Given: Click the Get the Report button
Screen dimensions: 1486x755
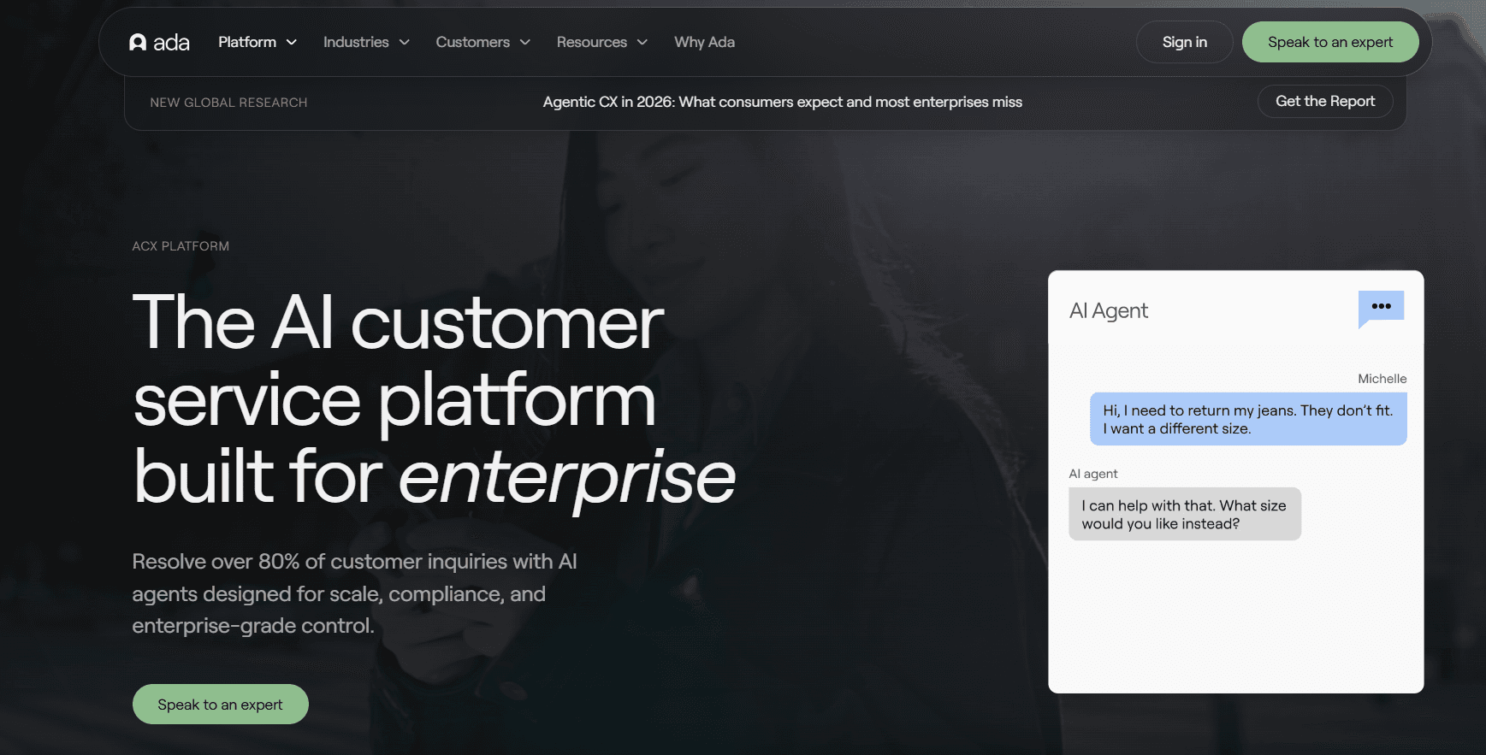Looking at the screenshot, I should click(x=1325, y=101).
